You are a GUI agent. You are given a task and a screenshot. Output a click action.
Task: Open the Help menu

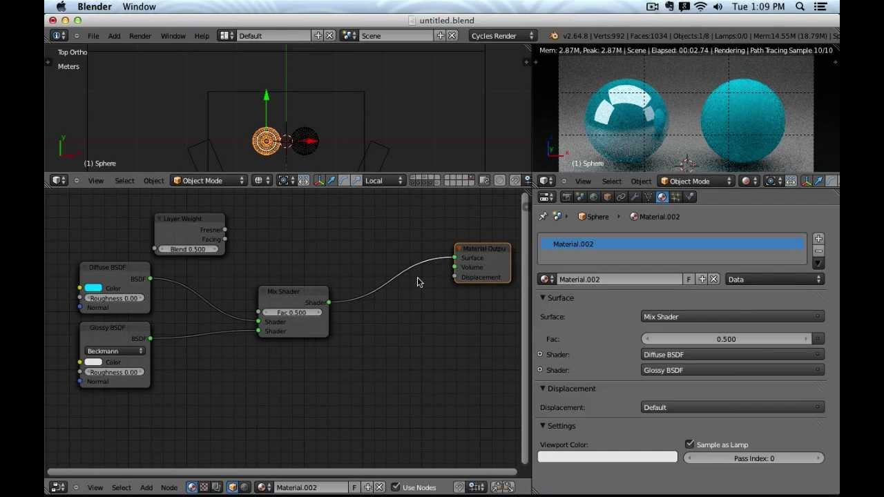point(202,36)
